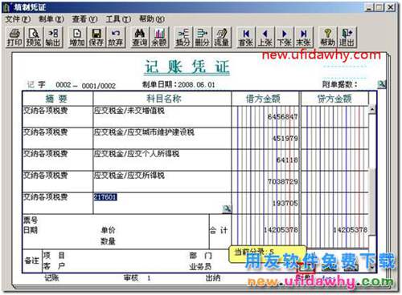Go to next voucher with 下张

pos(285,38)
